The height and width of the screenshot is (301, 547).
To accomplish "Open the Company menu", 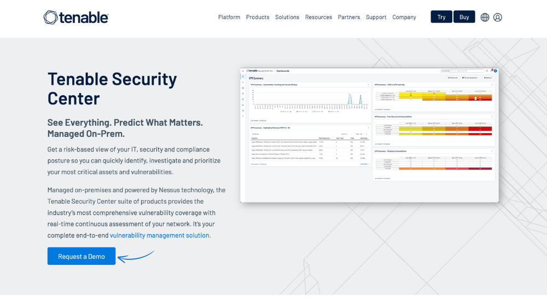I will [404, 17].
